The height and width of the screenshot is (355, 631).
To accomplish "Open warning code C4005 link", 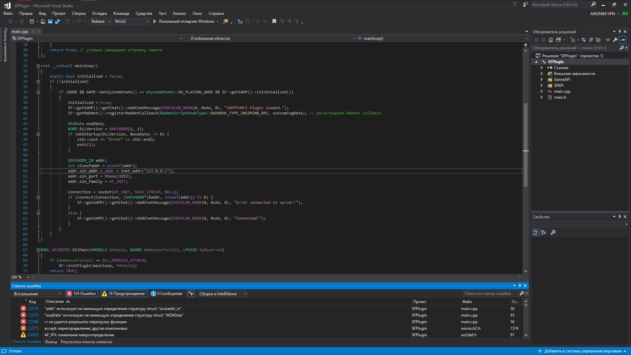I will coord(33,335).
